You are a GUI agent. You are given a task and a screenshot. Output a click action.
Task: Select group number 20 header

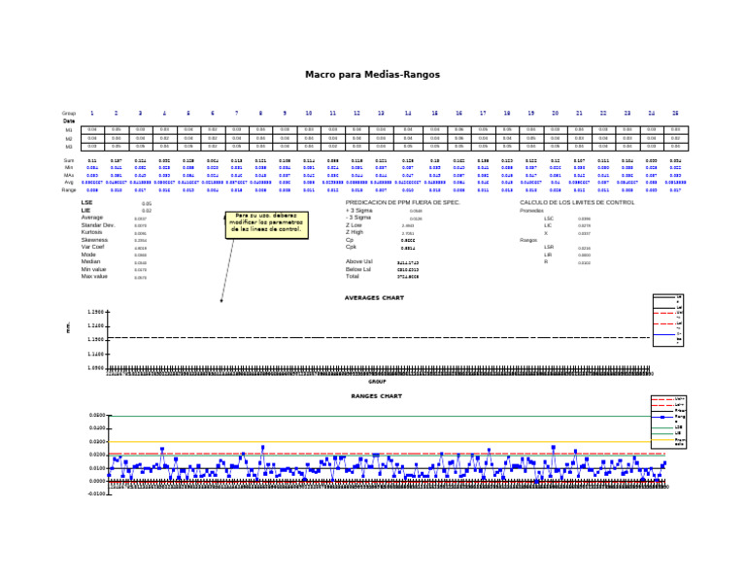[555, 114]
